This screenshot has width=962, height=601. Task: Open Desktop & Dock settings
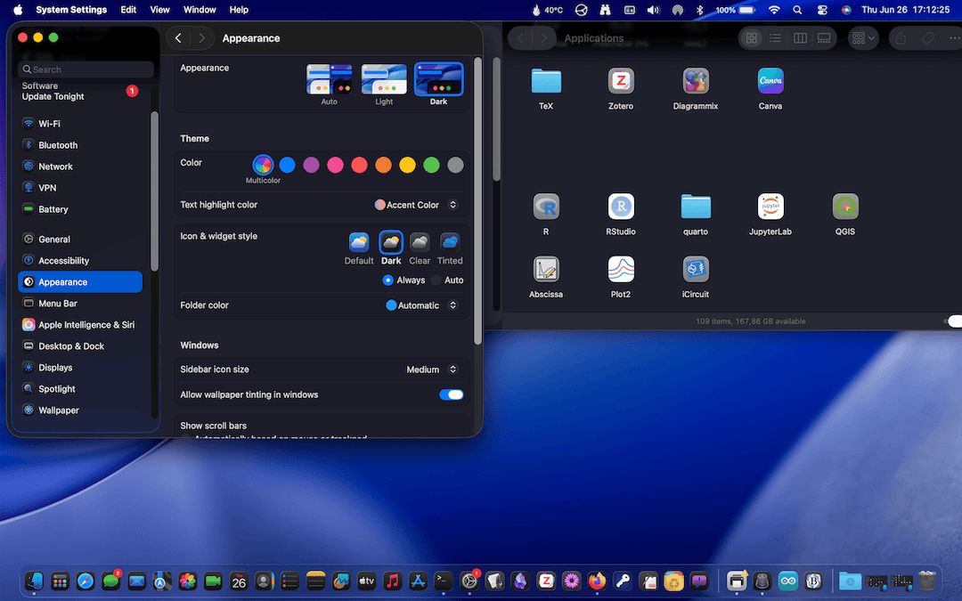click(80, 345)
